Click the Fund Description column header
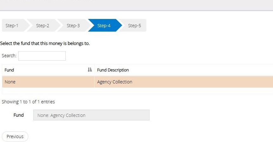This screenshot has width=273, height=152. pyautogui.click(x=113, y=70)
